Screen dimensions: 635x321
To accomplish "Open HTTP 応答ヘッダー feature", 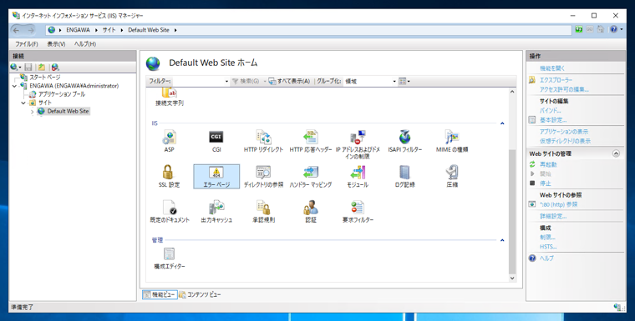I will point(311,141).
